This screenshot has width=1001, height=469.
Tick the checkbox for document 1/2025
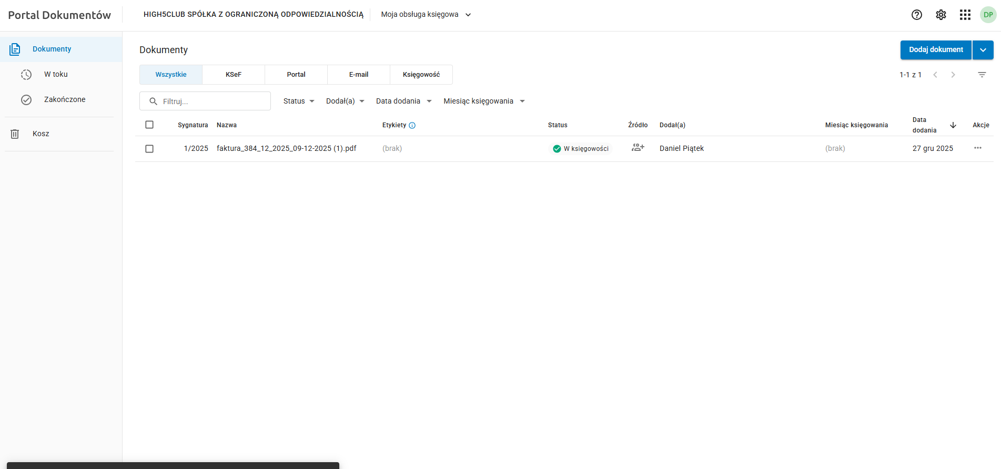pos(149,149)
